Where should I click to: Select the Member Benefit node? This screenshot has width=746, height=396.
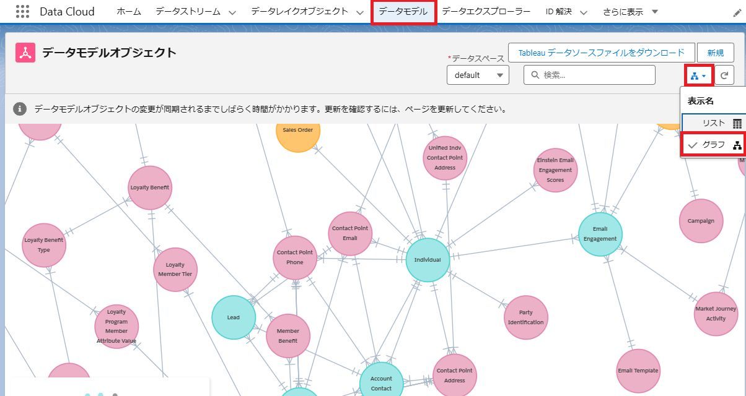tap(287, 336)
